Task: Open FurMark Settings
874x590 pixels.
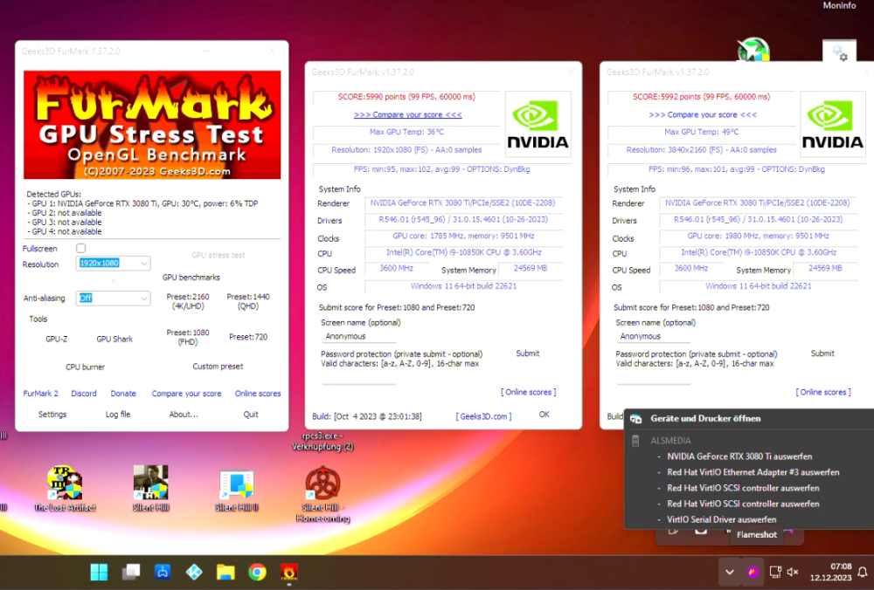Action: (x=52, y=414)
